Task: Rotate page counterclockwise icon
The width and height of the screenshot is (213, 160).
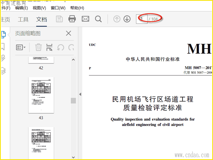Action: (61, 47)
